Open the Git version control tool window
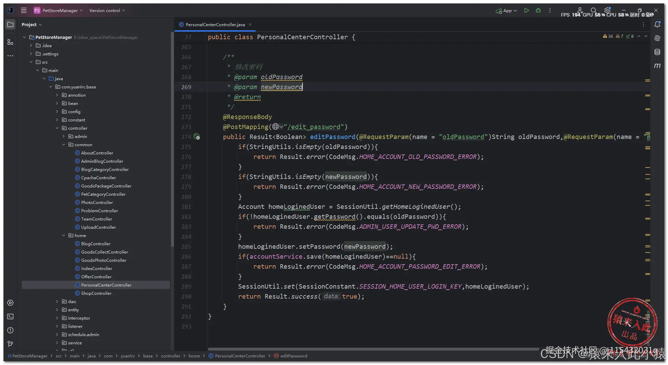 [10, 344]
